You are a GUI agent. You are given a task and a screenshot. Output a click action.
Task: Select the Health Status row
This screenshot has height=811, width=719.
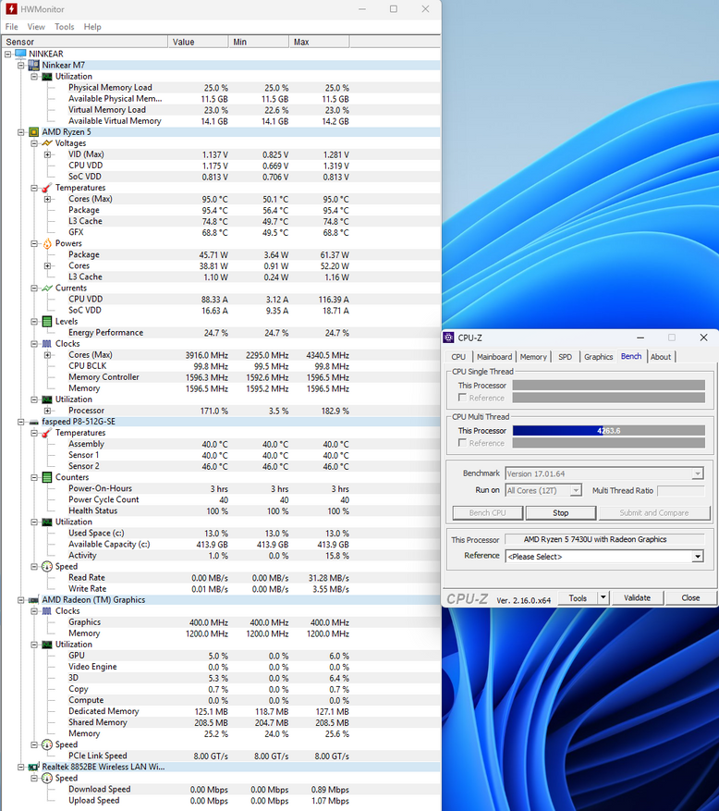coord(221,510)
